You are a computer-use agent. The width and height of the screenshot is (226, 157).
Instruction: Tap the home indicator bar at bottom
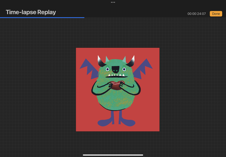click(113, 155)
